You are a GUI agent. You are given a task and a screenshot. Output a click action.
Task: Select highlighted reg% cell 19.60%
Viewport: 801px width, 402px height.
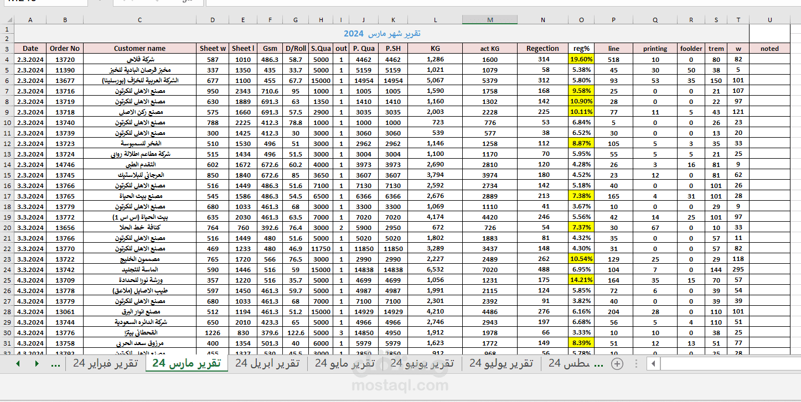[581, 59]
